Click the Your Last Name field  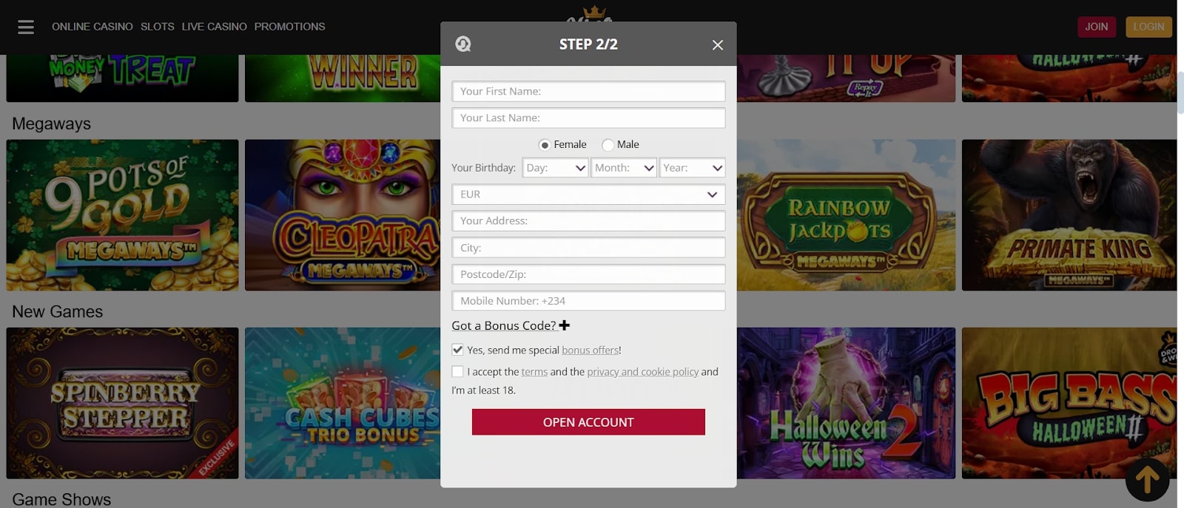(x=588, y=118)
